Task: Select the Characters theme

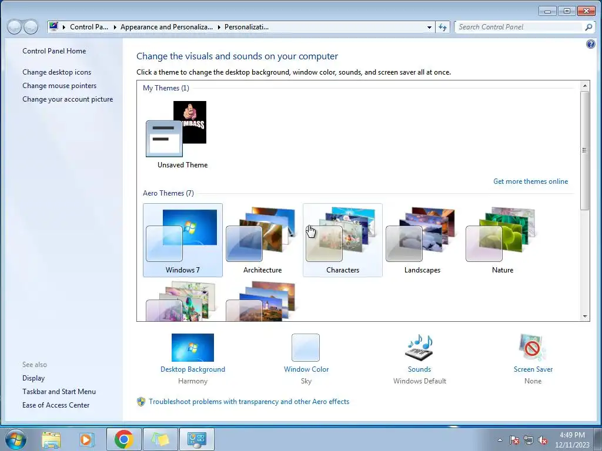Action: [x=343, y=240]
